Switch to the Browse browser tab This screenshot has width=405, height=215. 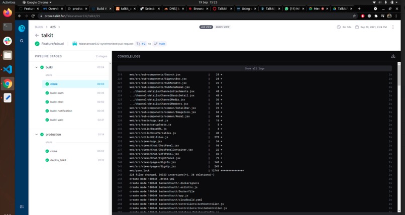click(x=198, y=9)
